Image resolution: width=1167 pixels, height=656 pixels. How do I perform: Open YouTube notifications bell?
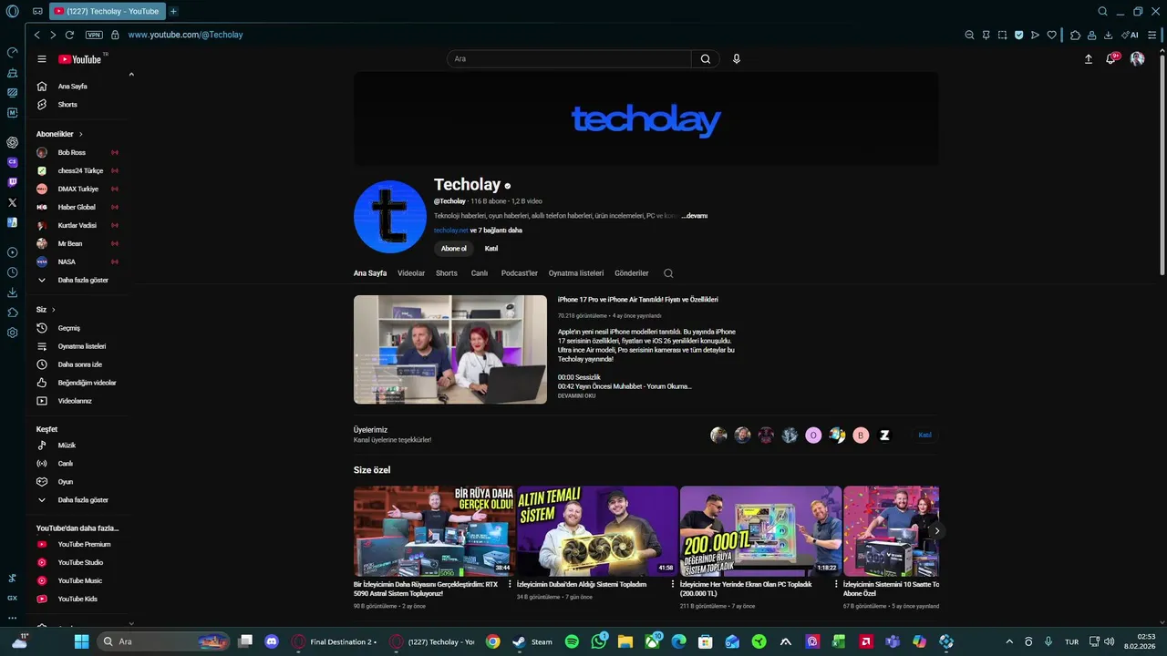tap(1110, 58)
